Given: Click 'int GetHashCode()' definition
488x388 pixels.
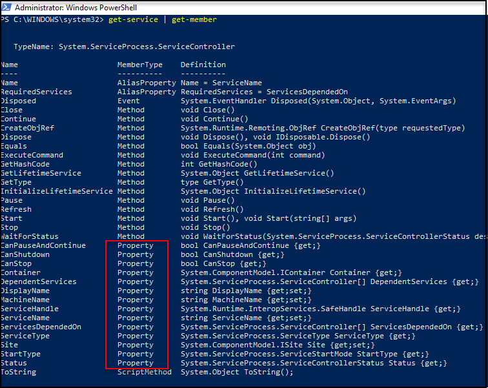Looking at the screenshot, I should coord(219,164).
